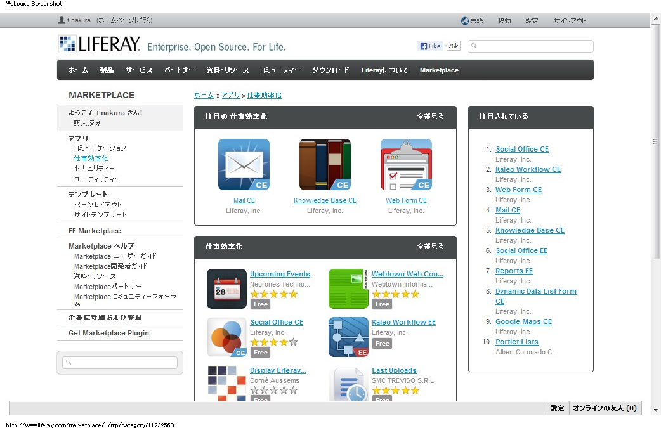
Task: Click 全部見る in the lower 仕事効率化 header
Action: pos(430,247)
